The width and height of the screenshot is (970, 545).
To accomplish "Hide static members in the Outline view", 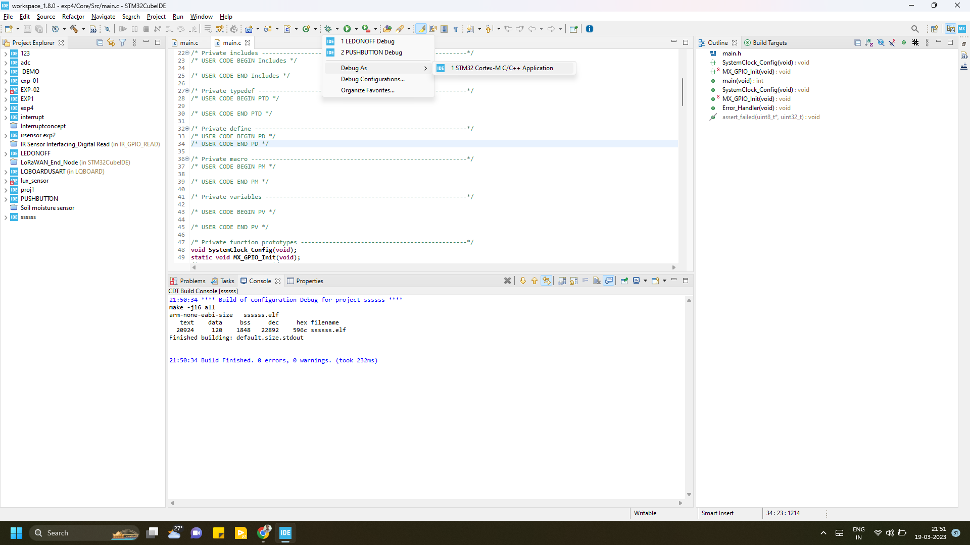I will coord(892,42).
